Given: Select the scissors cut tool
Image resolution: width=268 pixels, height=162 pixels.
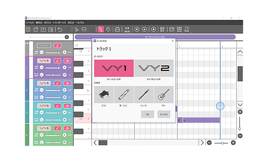Looking at the screenshot, I should [x=77, y=29].
